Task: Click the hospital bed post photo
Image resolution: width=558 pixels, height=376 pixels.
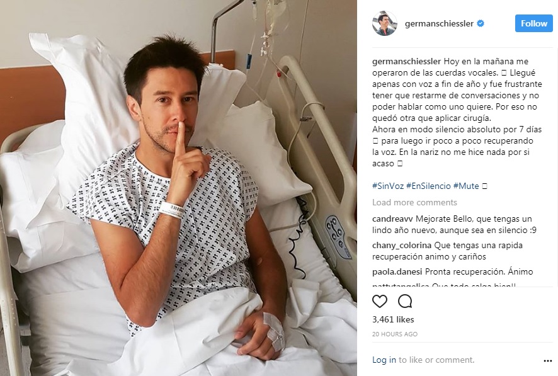Action: (x=178, y=188)
